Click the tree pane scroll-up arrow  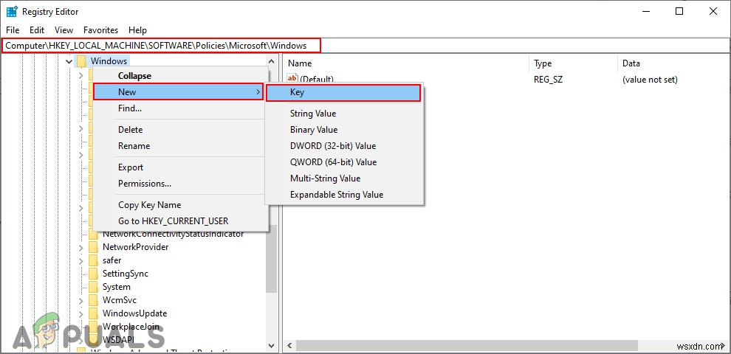coord(271,61)
